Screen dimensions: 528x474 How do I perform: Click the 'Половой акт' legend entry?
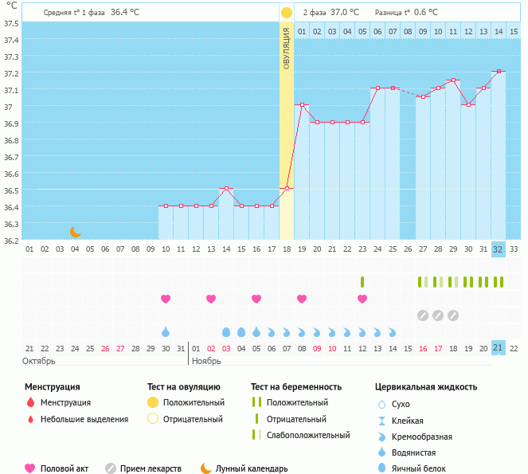pyautogui.click(x=58, y=468)
